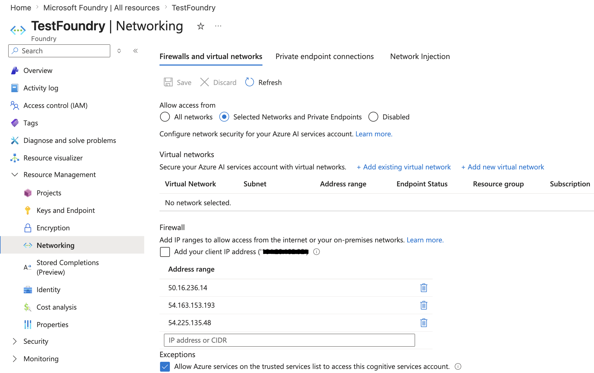Click the No network selected text
The height and width of the screenshot is (373, 594).
click(198, 203)
